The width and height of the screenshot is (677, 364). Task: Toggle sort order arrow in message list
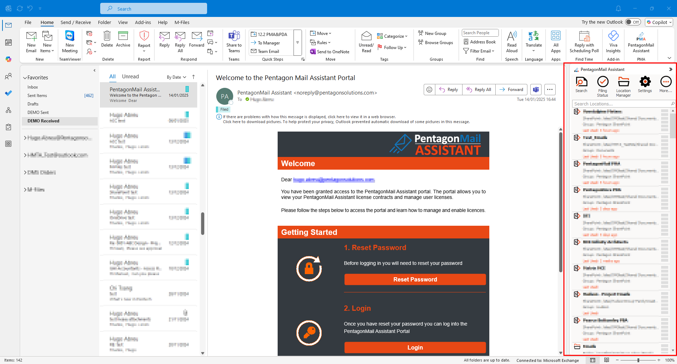click(x=193, y=77)
